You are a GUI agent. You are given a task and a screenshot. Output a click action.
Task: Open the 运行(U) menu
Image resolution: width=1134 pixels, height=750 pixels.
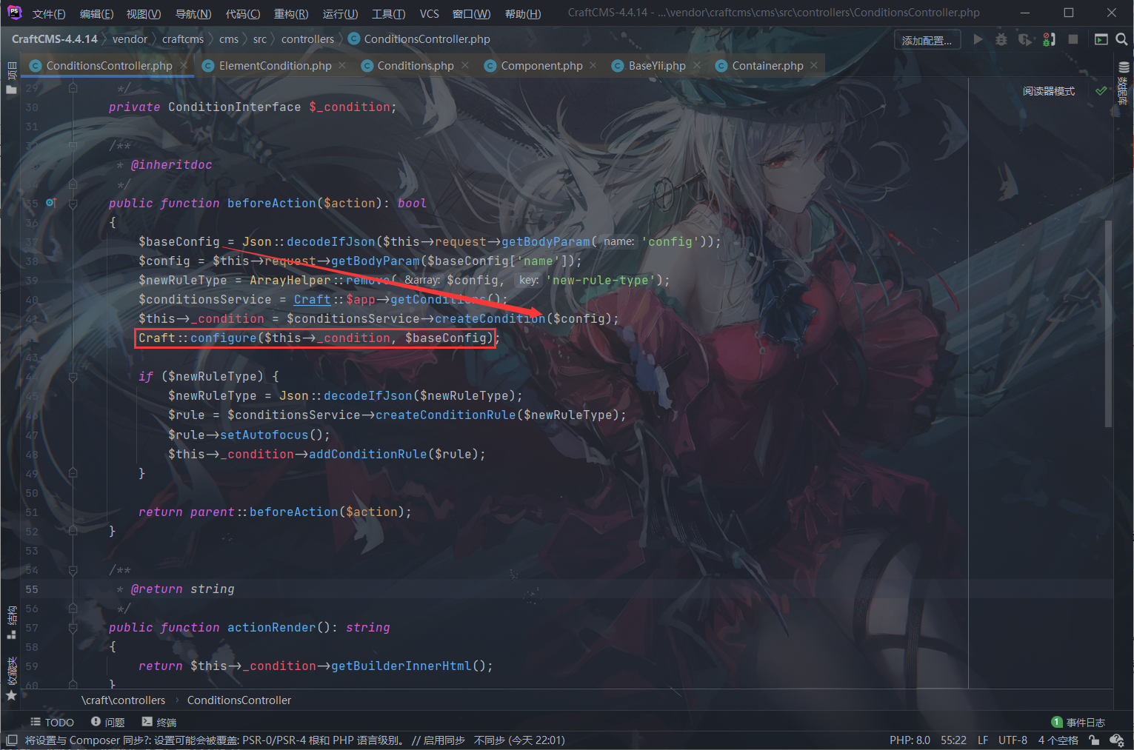tap(340, 13)
